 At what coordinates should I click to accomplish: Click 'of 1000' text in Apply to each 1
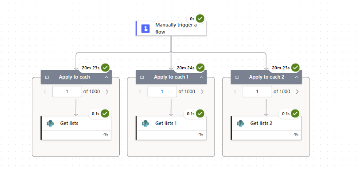click(187, 92)
